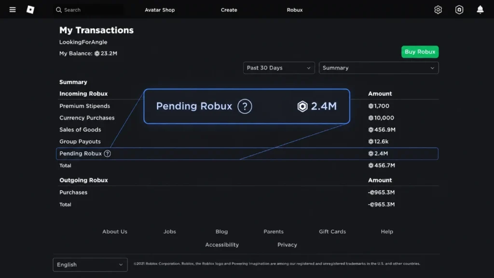
Task: Open the hamburger navigation menu
Action: click(x=12, y=10)
